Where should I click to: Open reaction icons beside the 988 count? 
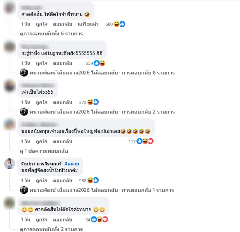[x=93, y=180]
